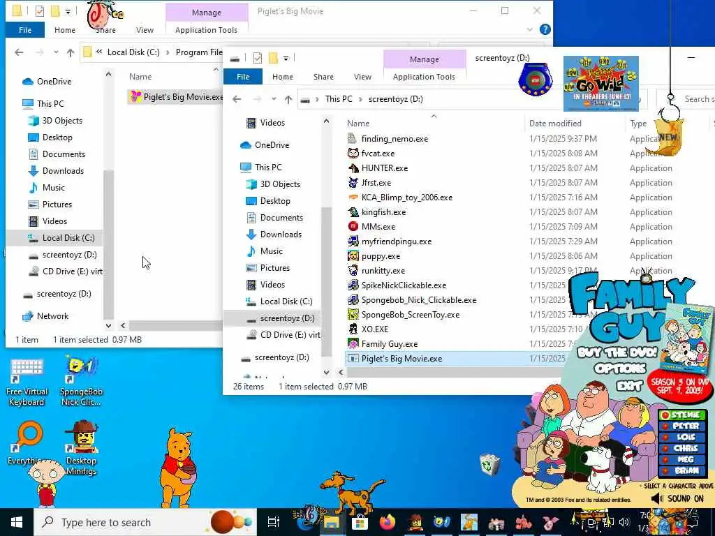
Task: Select KCA_Blimp_toy_2006.exe blimp icon
Action: coord(353,197)
